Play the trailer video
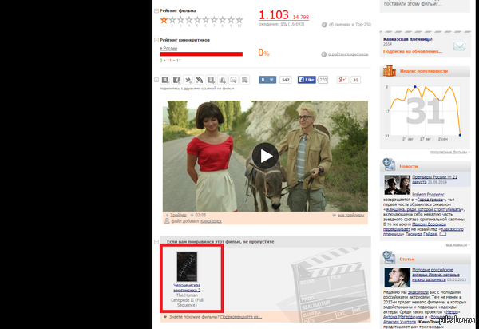 (265, 155)
